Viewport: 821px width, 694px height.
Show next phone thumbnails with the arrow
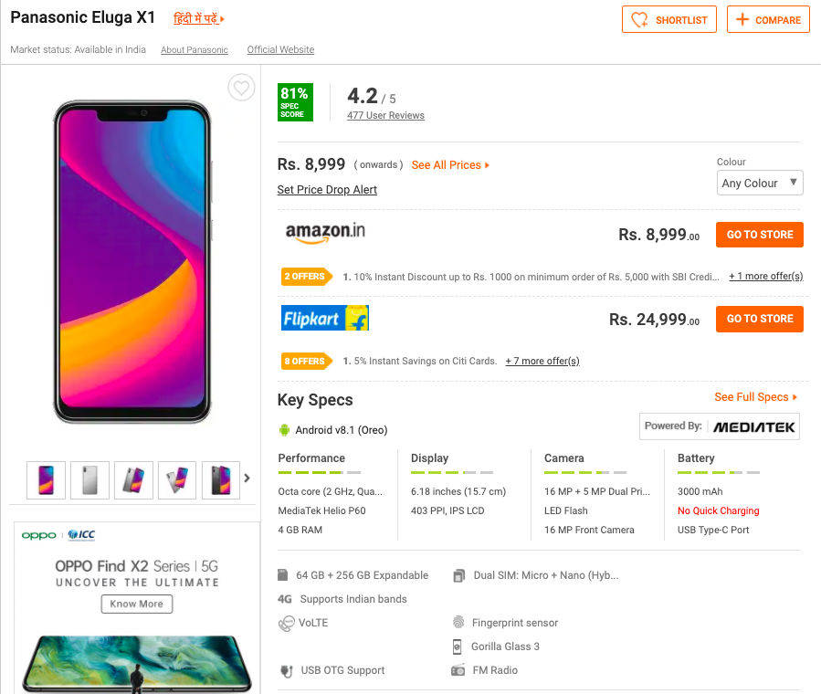[247, 478]
